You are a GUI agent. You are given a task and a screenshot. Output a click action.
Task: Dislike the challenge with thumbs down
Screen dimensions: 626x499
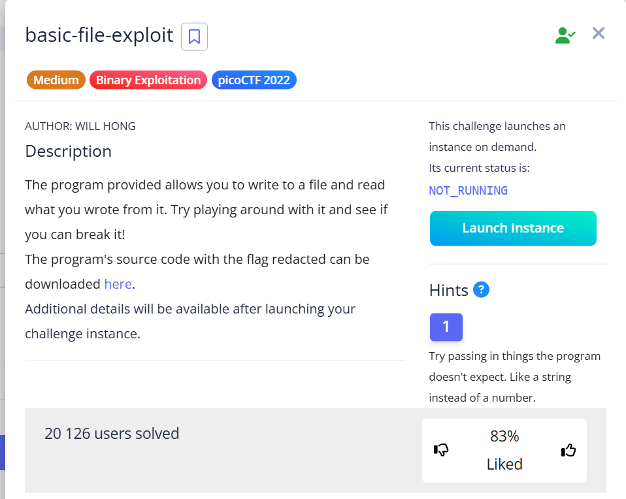(x=441, y=450)
